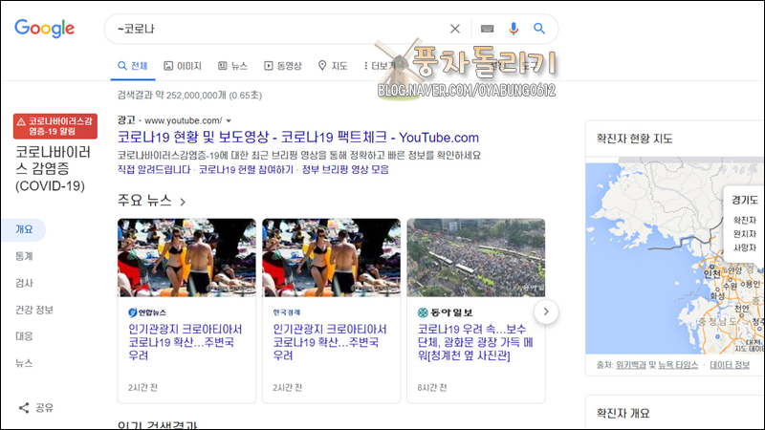Click the 연합뉴스 publisher logo
This screenshot has height=430, width=765.
[147, 312]
